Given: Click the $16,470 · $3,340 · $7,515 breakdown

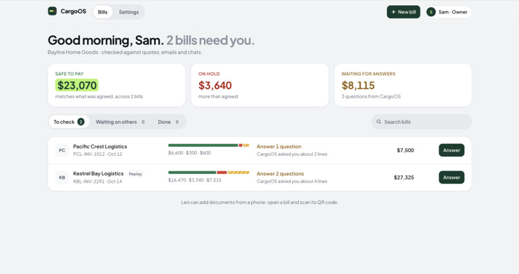Looking at the screenshot, I should click(x=194, y=180).
